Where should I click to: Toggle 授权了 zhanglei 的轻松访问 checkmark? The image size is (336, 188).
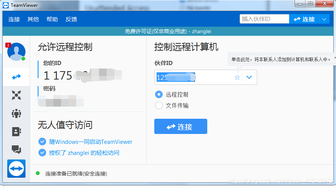coord(42,153)
